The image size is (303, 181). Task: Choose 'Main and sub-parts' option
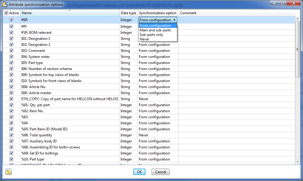click(x=158, y=30)
